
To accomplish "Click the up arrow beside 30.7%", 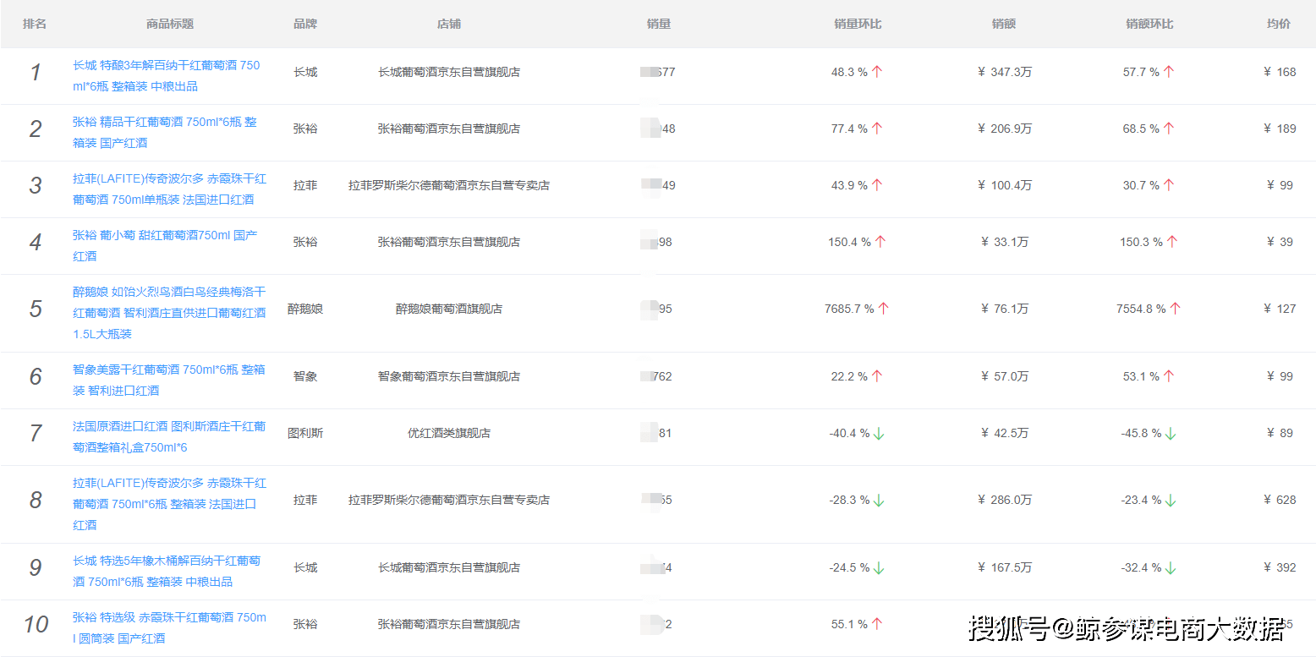I will click(x=1169, y=184).
